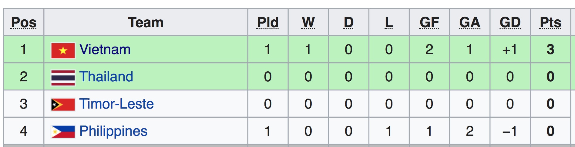
Task: Click the Timor-Leste flag icon
Action: [x=63, y=105]
